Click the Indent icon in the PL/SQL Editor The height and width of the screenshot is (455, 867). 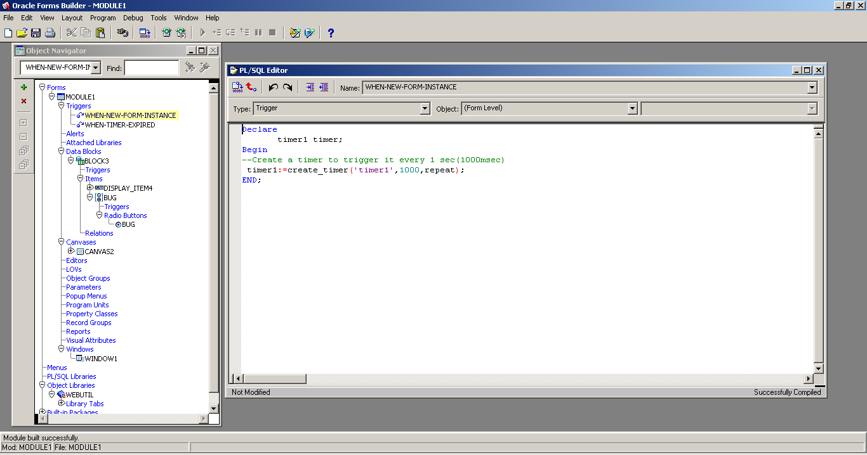pos(310,87)
